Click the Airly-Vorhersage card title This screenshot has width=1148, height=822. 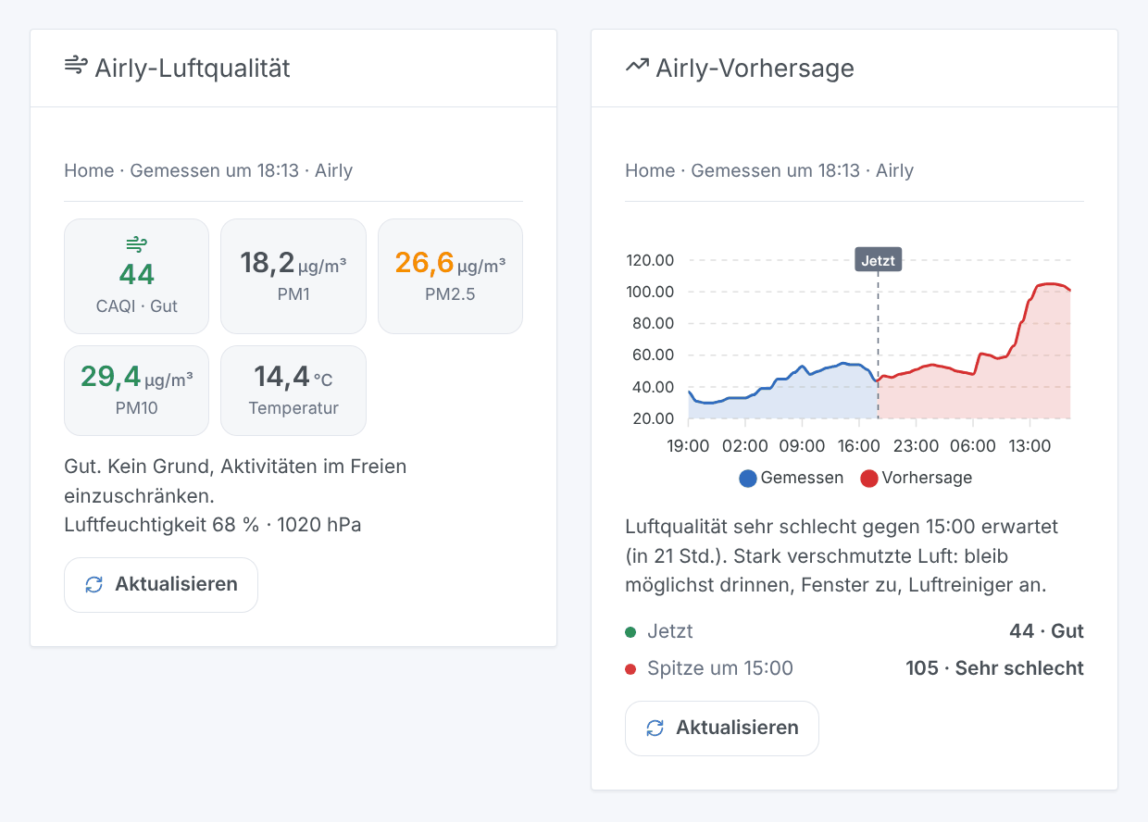click(755, 68)
